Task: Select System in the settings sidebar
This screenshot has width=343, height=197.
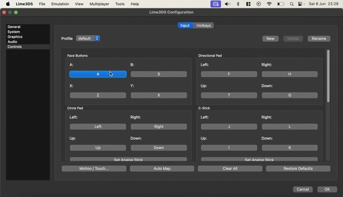Action: coord(28,32)
